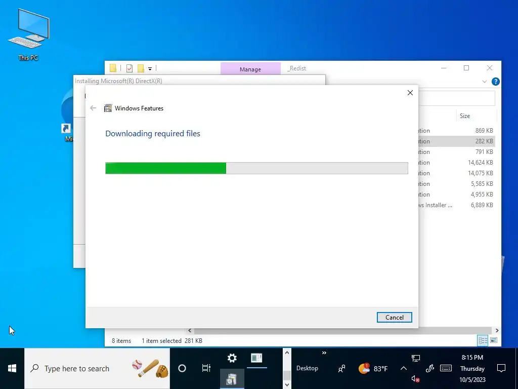This screenshot has height=389, width=518.
Task: Expand the Explorer ribbon chevron
Action: pos(484,82)
